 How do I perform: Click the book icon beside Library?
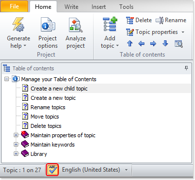click(25, 153)
